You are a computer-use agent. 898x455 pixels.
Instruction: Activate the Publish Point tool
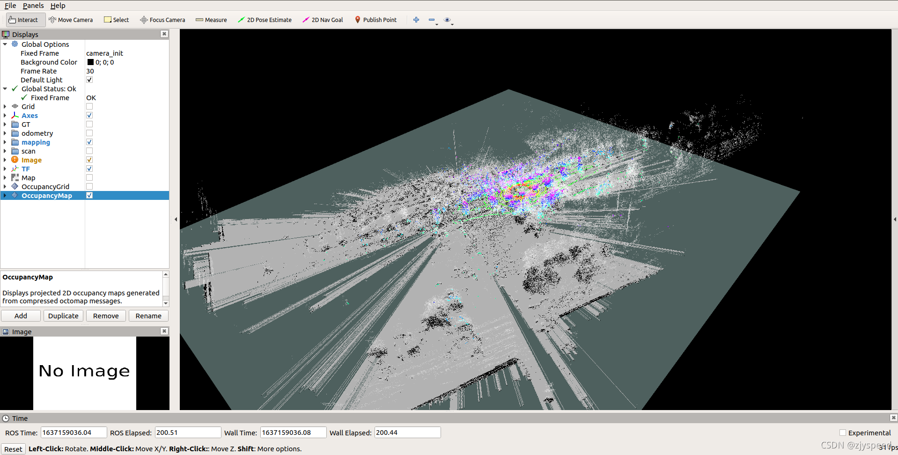(375, 20)
